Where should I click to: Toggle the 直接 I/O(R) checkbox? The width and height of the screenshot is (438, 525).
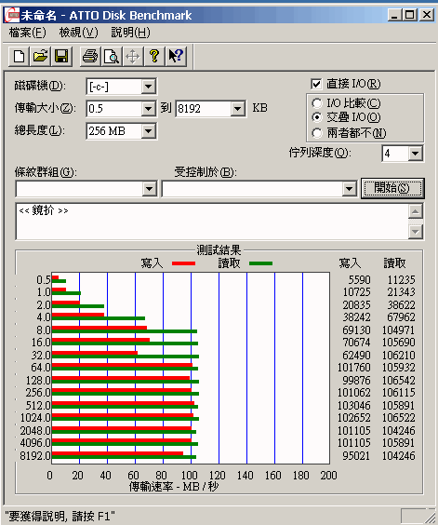[x=316, y=84]
